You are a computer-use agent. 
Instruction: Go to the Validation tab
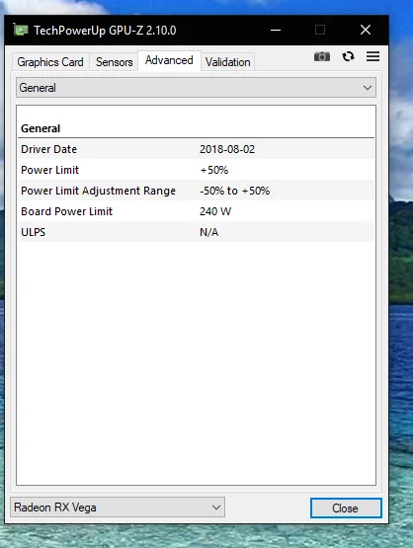click(228, 62)
